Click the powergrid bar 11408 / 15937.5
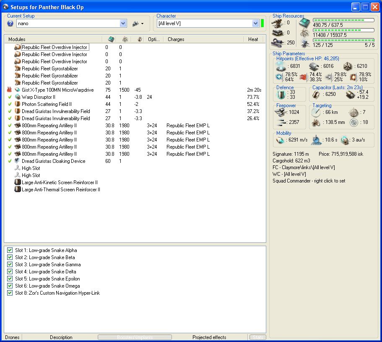 (x=343, y=30)
